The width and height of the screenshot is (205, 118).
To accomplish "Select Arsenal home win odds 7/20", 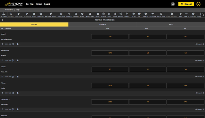I will (x=110, y=37).
